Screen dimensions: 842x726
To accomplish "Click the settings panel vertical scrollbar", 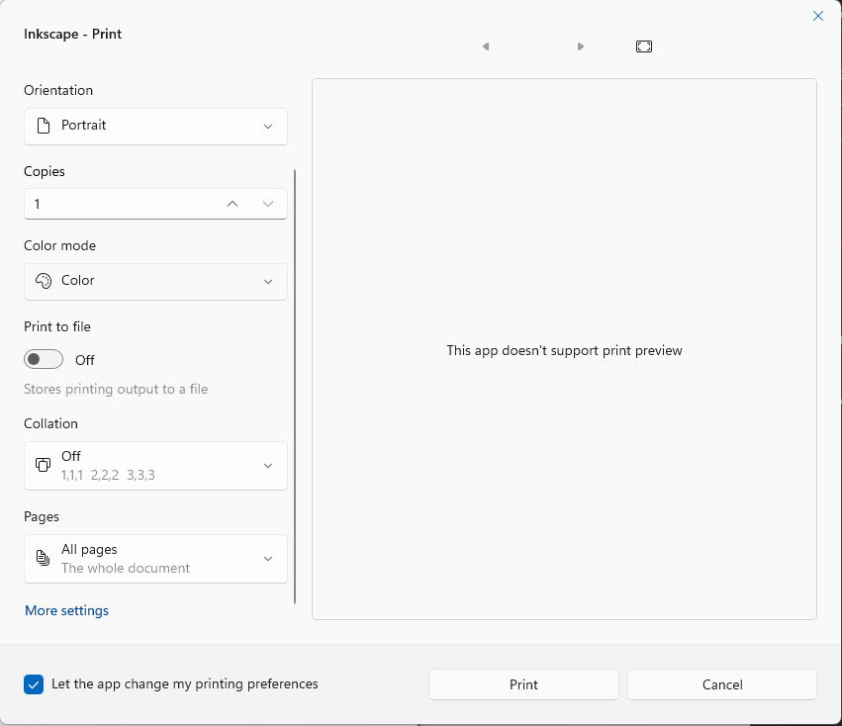I will 295,386.
